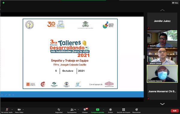Screen dimensions: 180x114
Task: Open the Participantes panel icon
Action: (72, 109)
